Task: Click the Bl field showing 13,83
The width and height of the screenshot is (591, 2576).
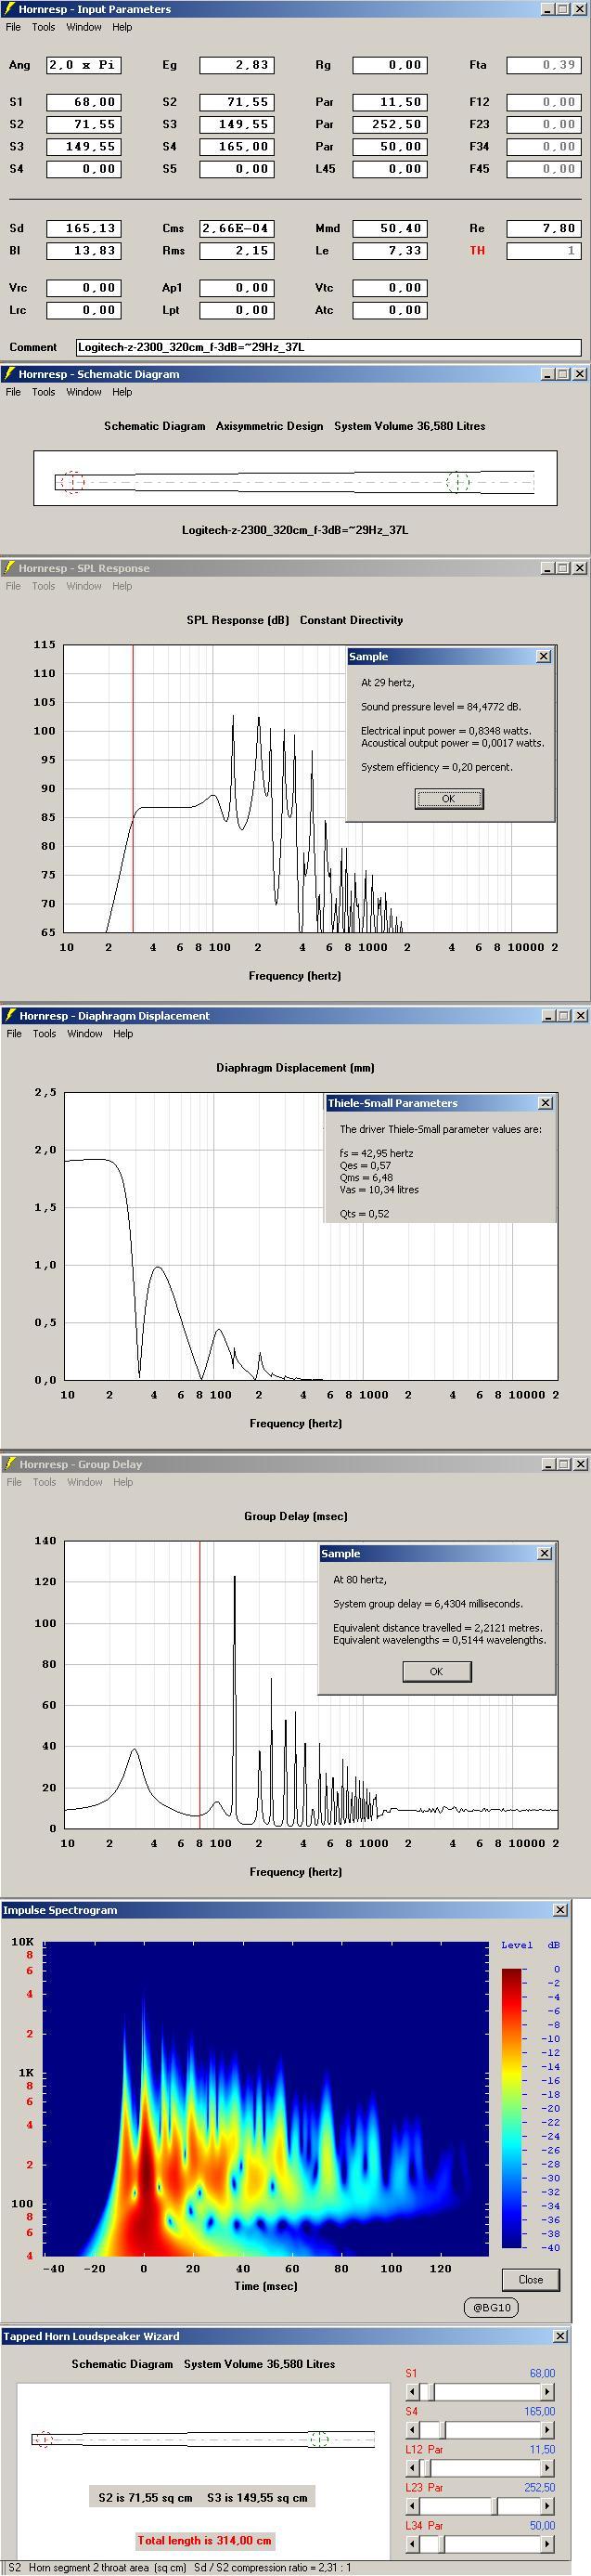Action: 83,250
